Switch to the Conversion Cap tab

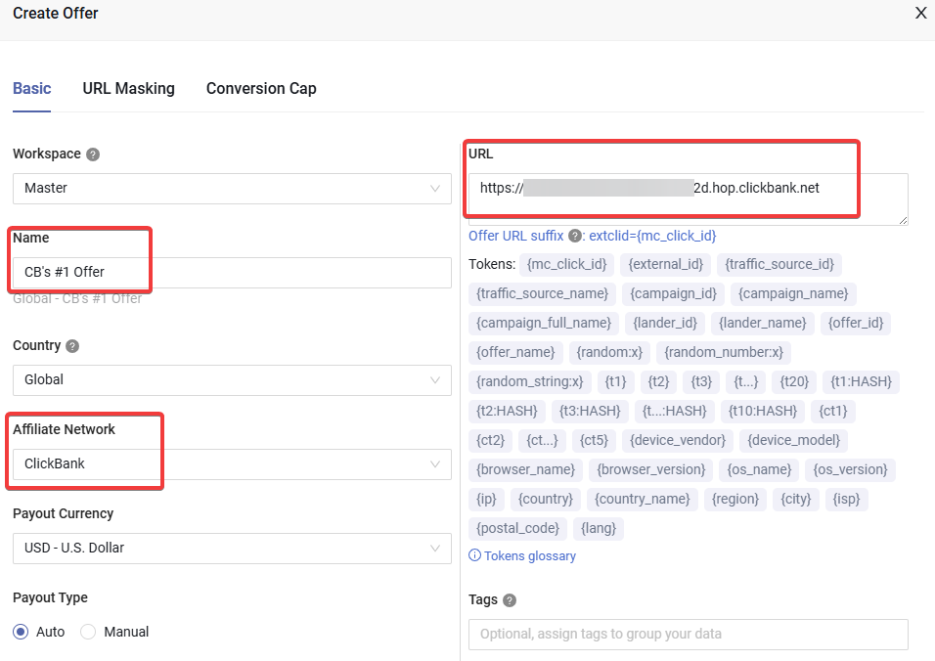261,88
